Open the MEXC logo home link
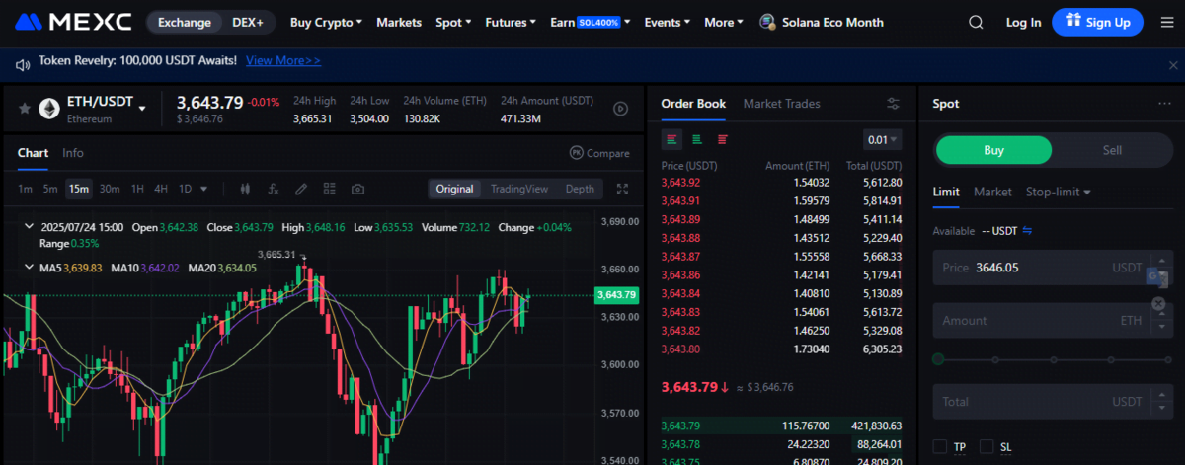This screenshot has height=465, width=1185. [75, 22]
